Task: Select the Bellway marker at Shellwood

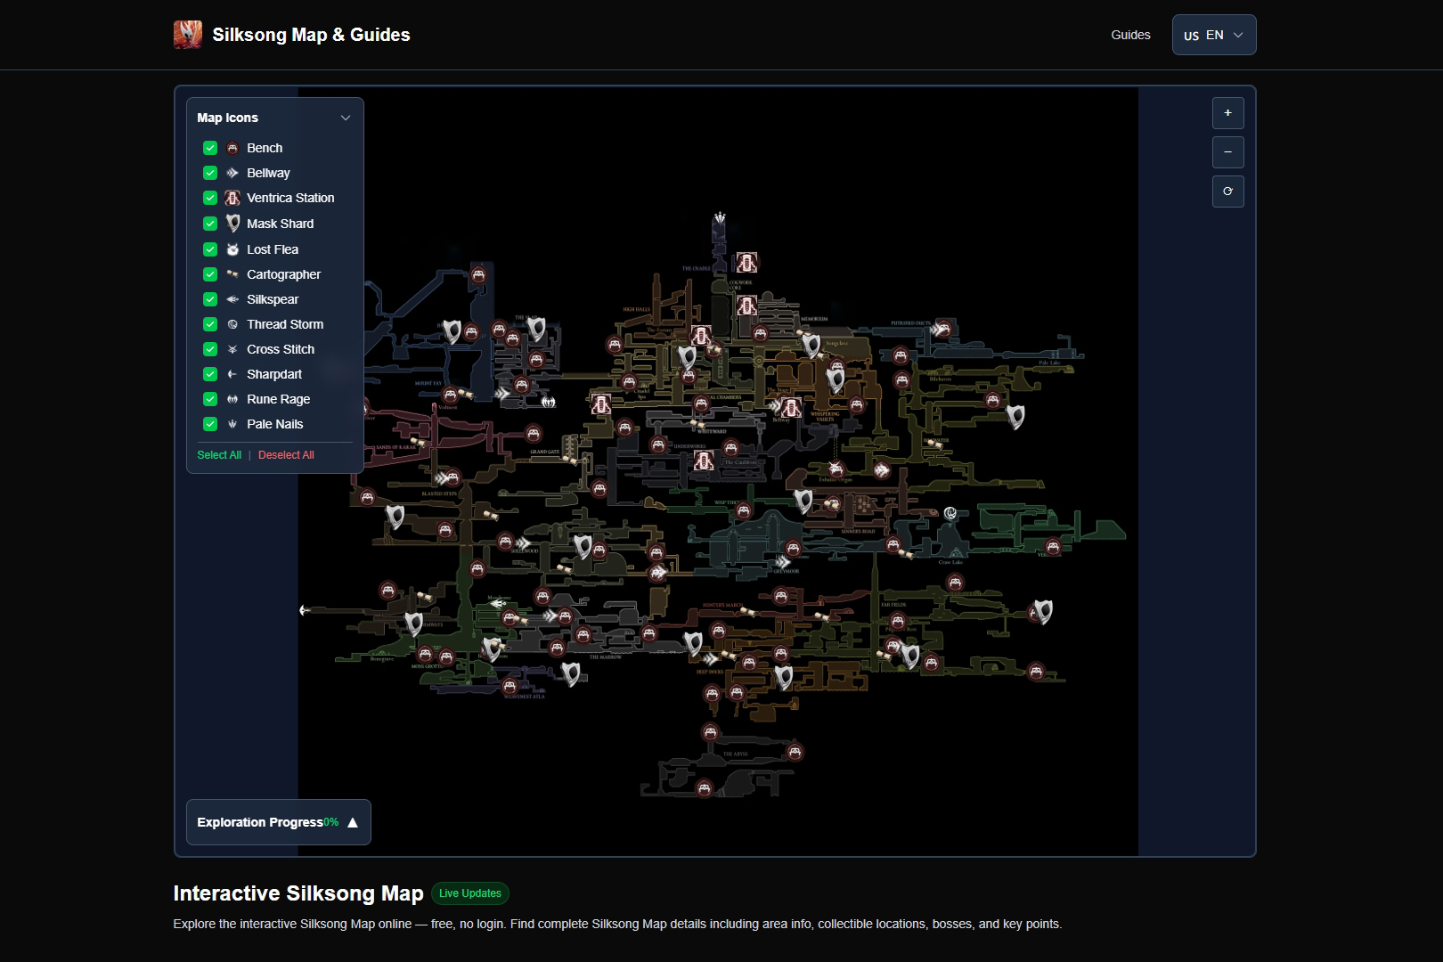Action: click(524, 542)
